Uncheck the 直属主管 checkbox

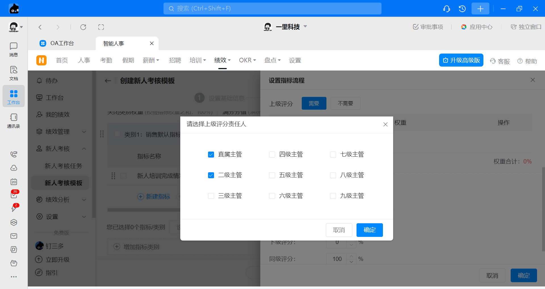pos(211,154)
